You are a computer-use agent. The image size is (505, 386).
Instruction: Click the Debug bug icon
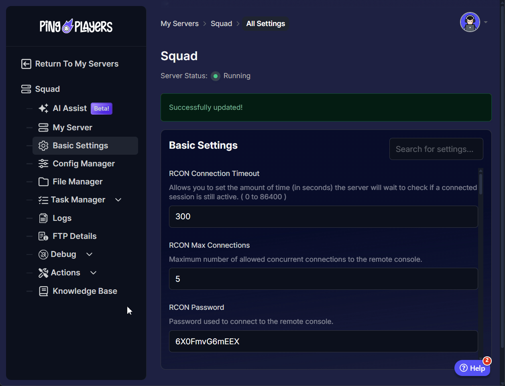(x=43, y=255)
